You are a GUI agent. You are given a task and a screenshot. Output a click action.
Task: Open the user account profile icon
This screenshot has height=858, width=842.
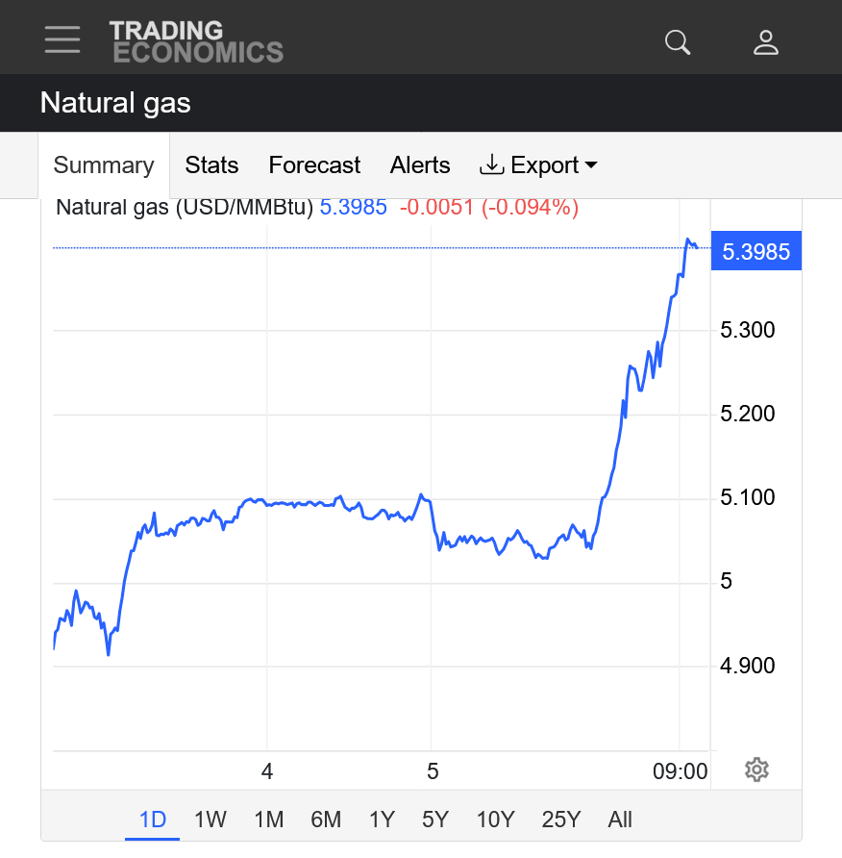point(765,42)
